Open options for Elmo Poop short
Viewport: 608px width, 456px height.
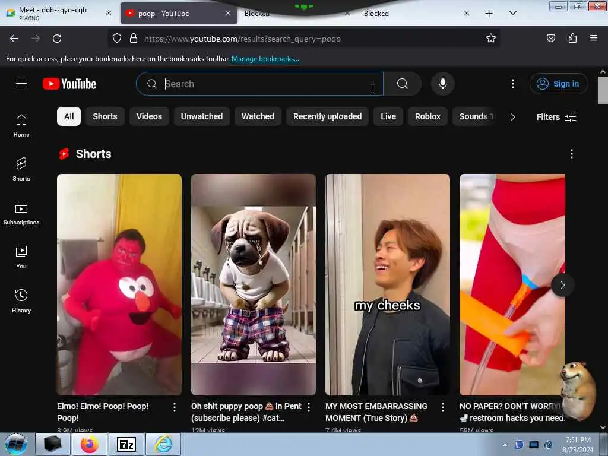[175, 407]
